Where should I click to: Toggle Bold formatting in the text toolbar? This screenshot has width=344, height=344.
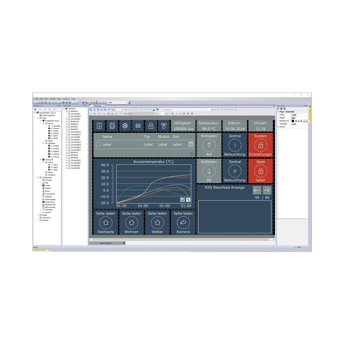pos(172,113)
